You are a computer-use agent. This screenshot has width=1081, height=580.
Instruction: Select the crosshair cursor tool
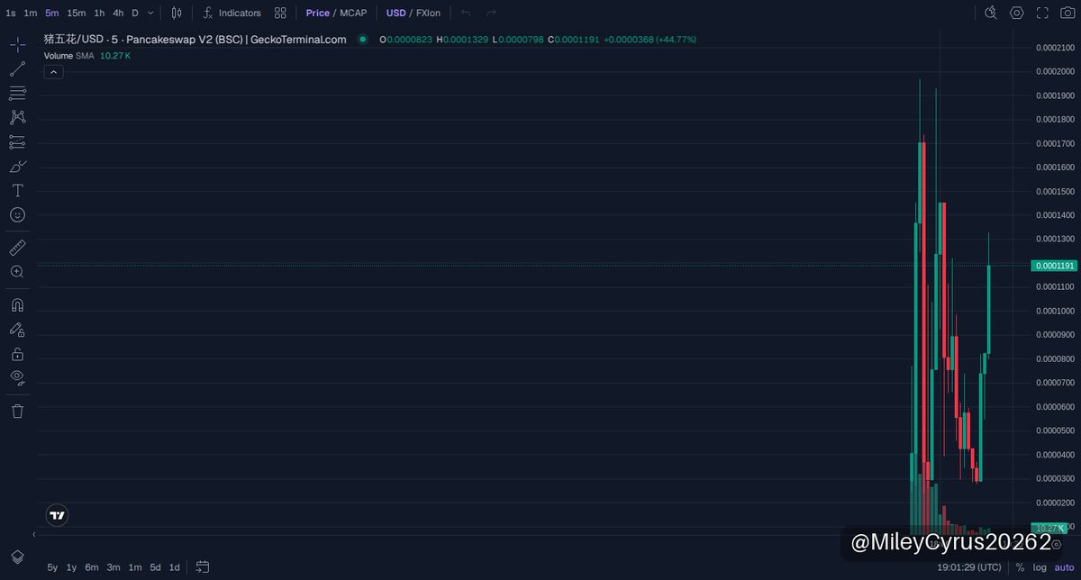click(x=17, y=44)
